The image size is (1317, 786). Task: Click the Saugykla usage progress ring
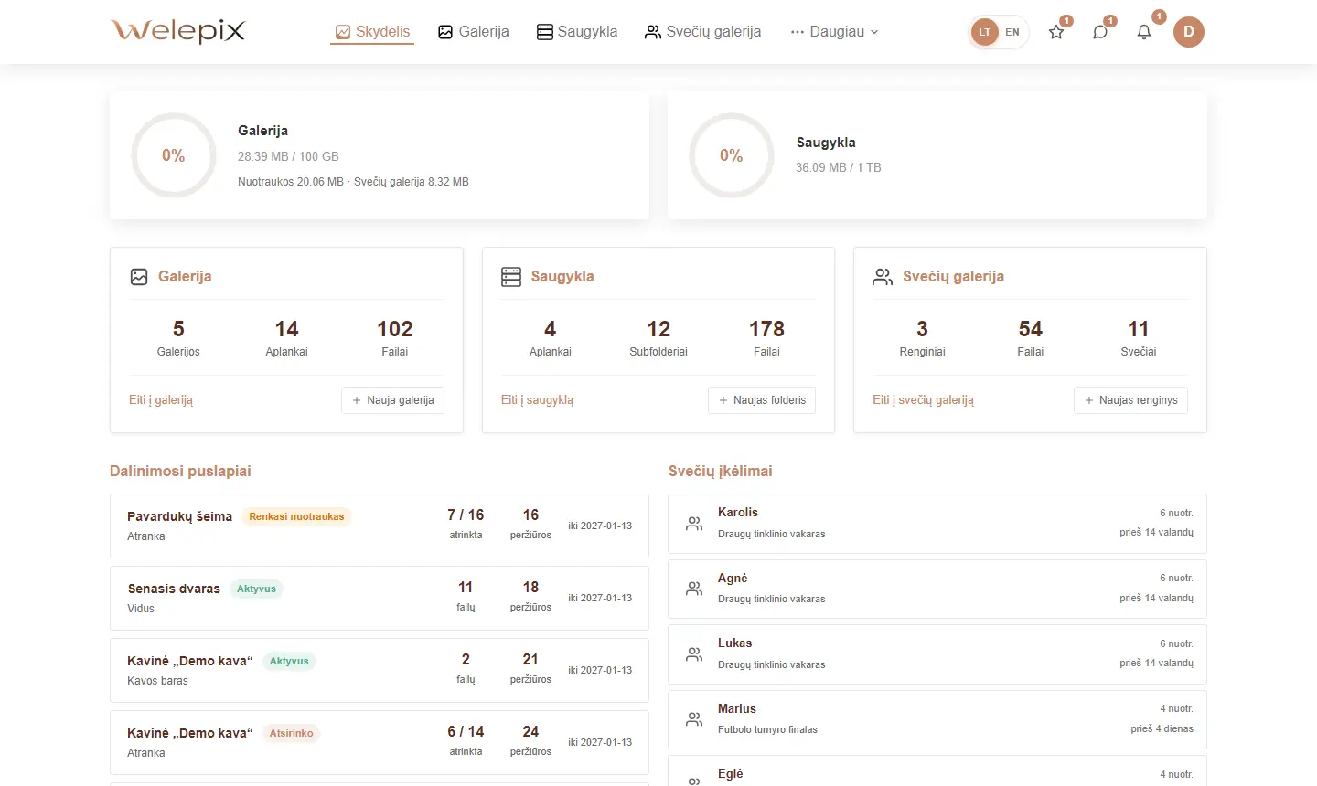[x=732, y=155]
